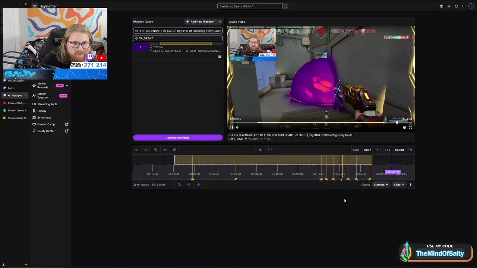The width and height of the screenshot is (477, 268).
Task: Click the Start time value 30:37
Action: click(367, 150)
